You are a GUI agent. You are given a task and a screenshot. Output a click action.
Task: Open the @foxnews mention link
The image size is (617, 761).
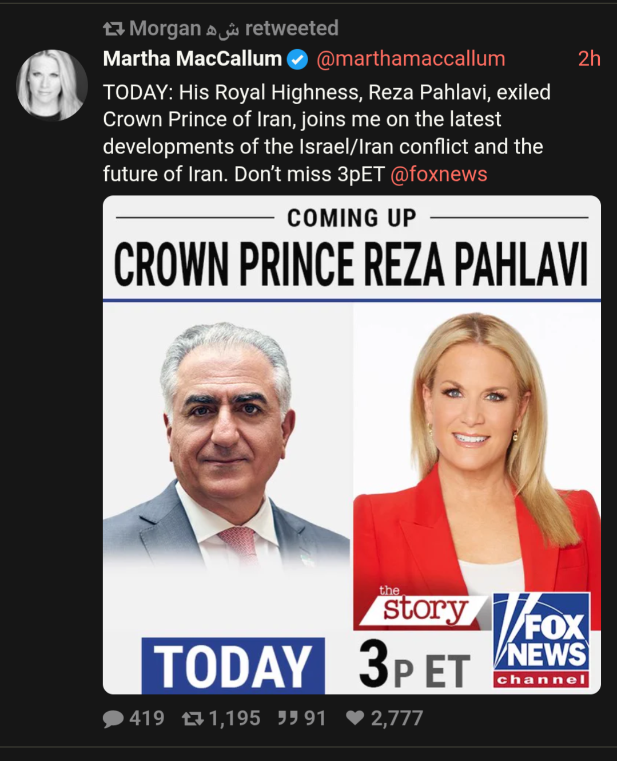pyautogui.click(x=439, y=174)
